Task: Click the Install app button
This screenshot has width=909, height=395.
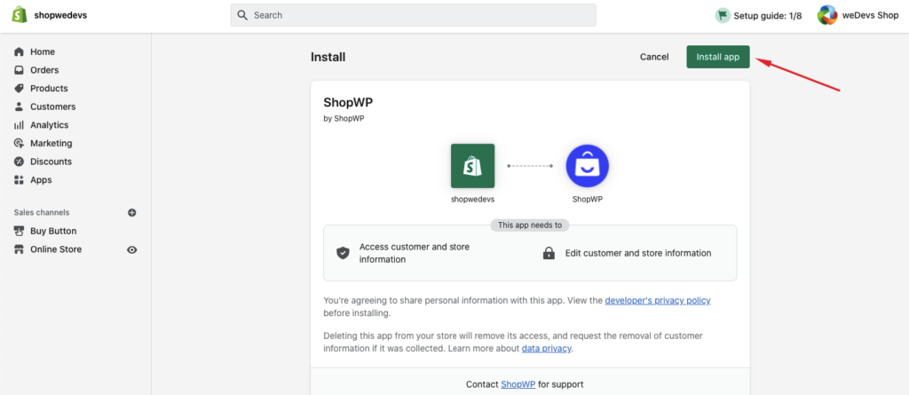Action: click(717, 57)
